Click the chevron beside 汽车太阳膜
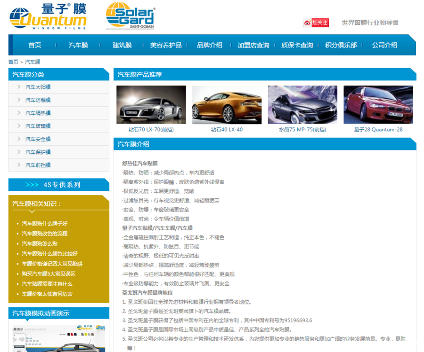Image resolution: width=424 pixels, height=352 pixels. click(x=19, y=86)
